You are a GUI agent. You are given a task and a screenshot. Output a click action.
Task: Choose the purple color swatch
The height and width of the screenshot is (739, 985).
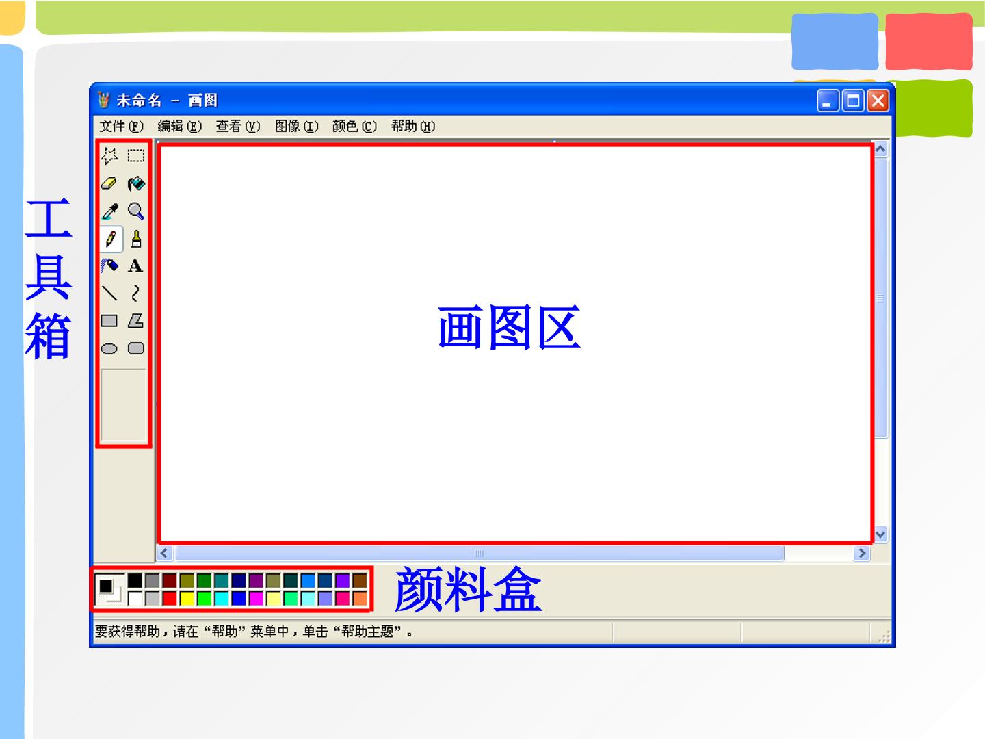pos(256,581)
